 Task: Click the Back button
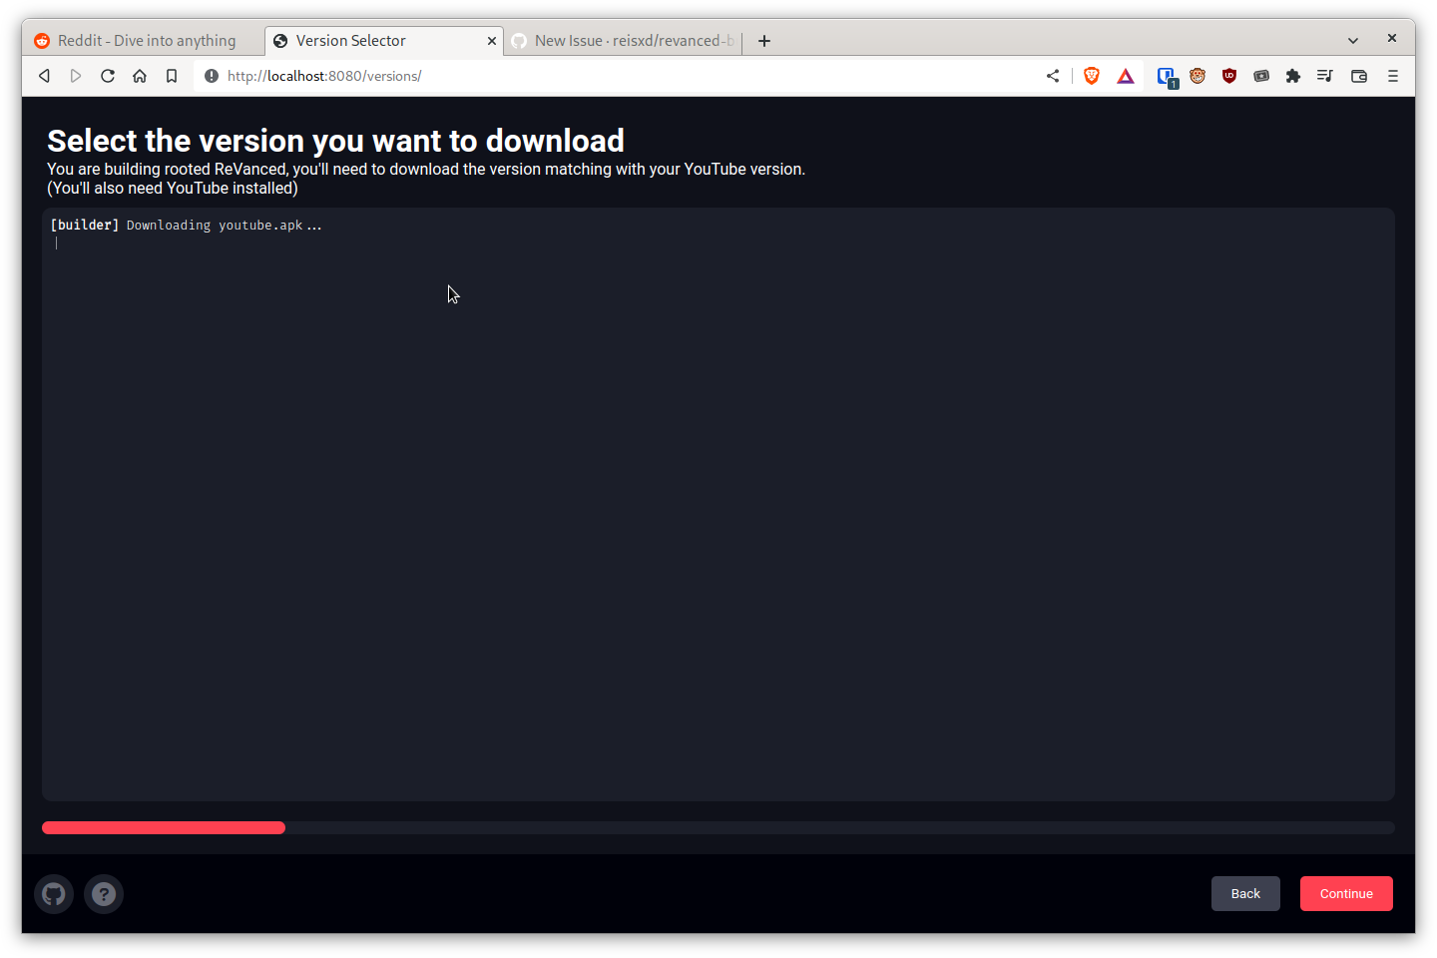tap(1245, 894)
